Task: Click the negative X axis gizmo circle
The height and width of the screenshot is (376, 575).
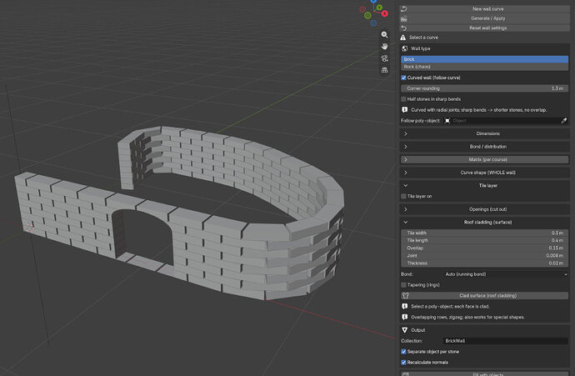Action: [362, 9]
